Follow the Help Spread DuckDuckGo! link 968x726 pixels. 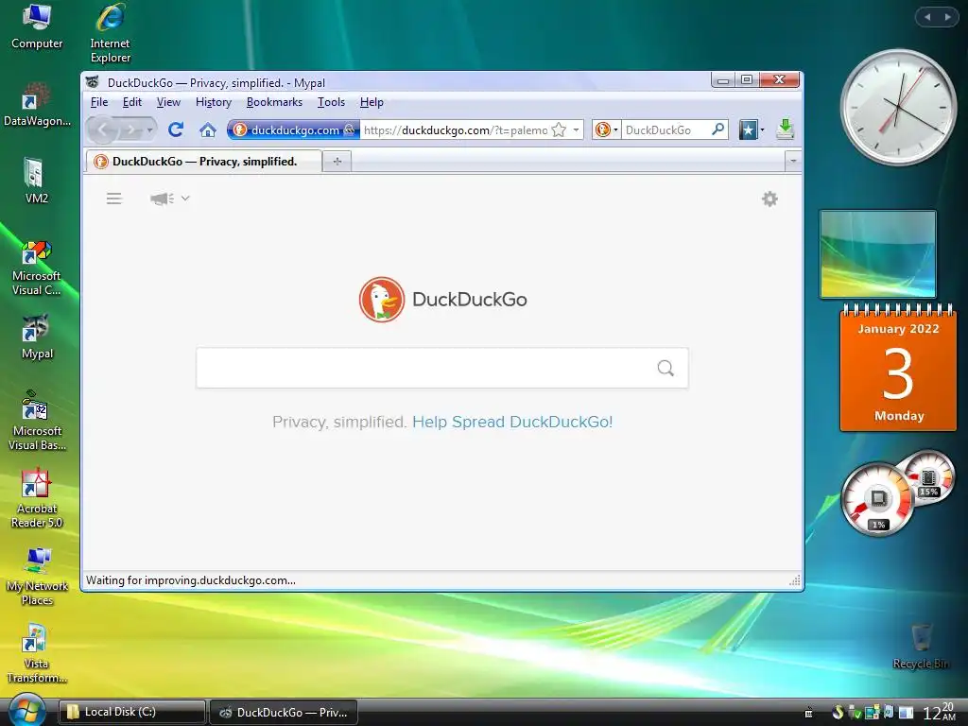pos(512,422)
